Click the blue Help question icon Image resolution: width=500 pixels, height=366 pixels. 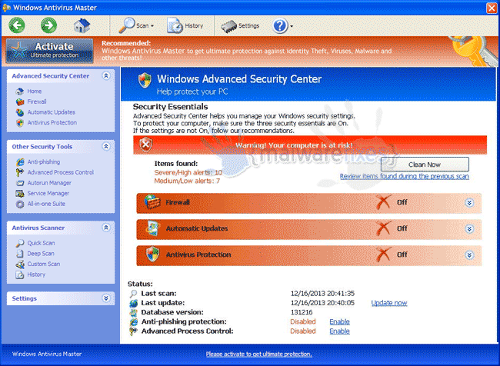[x=280, y=26]
